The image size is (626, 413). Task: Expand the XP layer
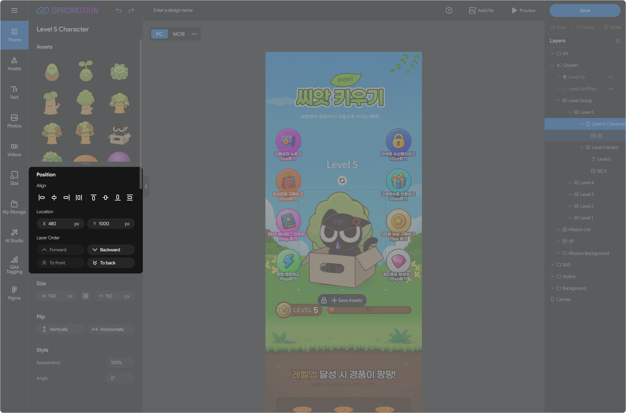coord(558,241)
